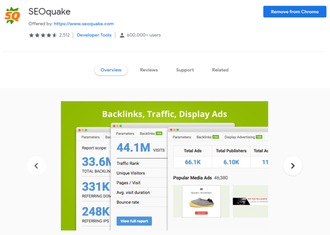330x235 pixels.
Task: Click the 248K referring IPs figure
Action: [x=96, y=211]
